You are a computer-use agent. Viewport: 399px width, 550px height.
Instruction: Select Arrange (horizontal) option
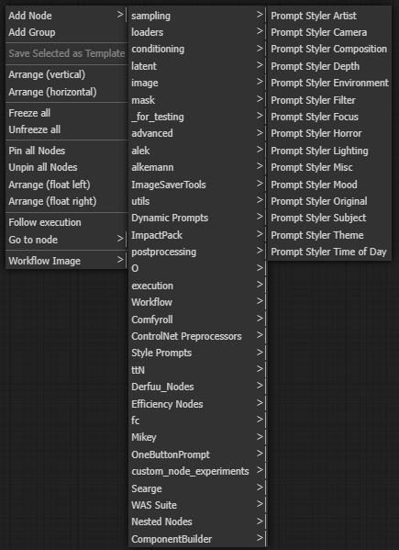tap(67, 92)
